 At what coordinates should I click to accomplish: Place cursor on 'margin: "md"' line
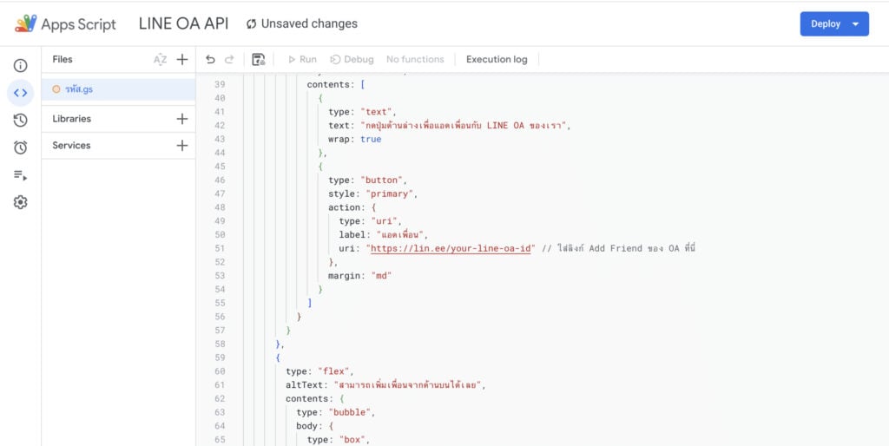pyautogui.click(x=360, y=276)
